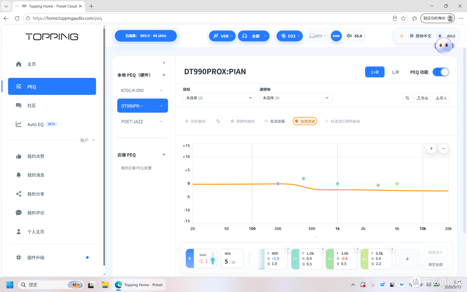
Task: Click the 400 Hz filter node on graph
Action: click(304, 179)
